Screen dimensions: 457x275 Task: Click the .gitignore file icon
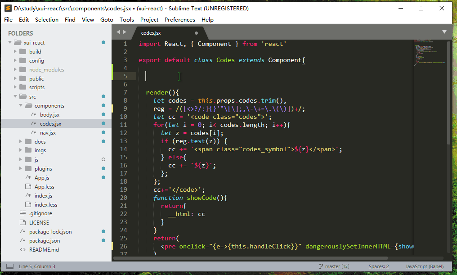pyautogui.click(x=23, y=213)
